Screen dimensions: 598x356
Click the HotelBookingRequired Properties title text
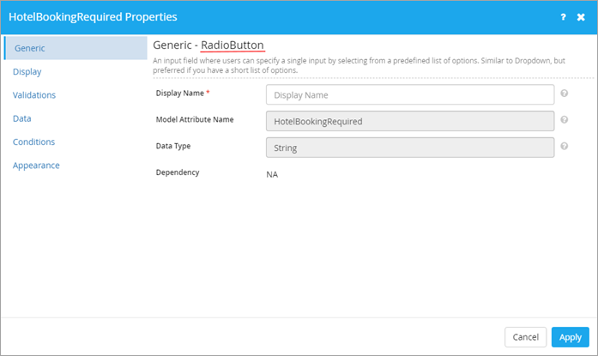(x=93, y=17)
